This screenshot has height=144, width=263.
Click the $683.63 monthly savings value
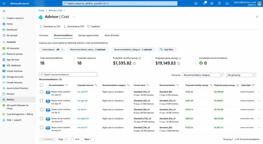(189, 119)
